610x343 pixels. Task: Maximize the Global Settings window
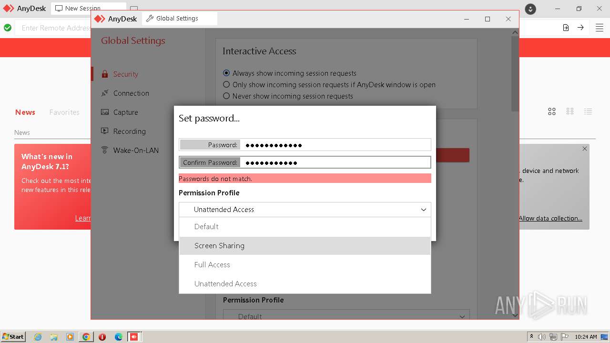click(488, 19)
